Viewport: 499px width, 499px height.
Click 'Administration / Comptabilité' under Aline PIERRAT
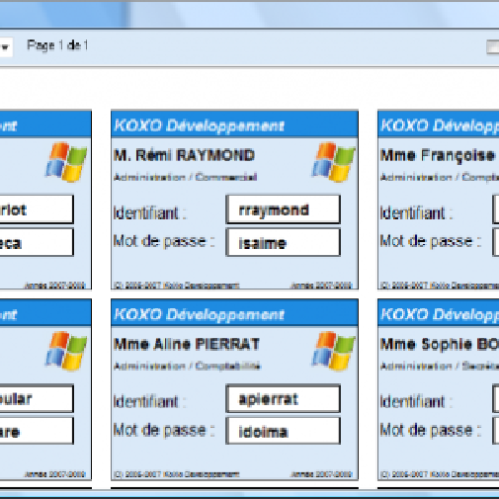[x=187, y=366]
